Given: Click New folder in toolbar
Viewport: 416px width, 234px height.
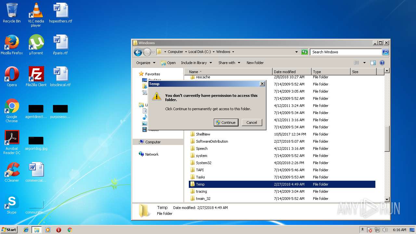Looking at the screenshot, I should 255,63.
